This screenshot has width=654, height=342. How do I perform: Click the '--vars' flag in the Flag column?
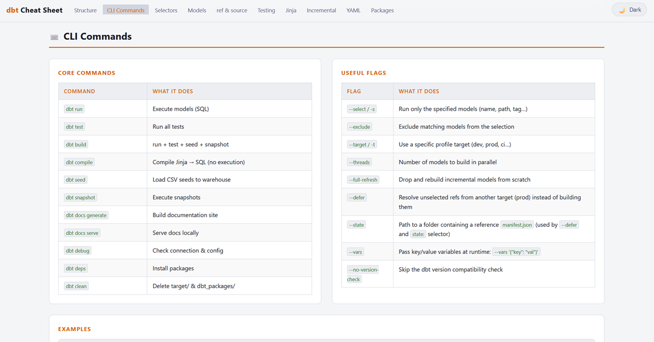356,252
